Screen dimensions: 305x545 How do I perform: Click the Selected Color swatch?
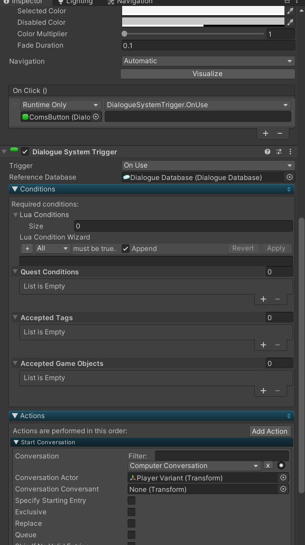pos(203,11)
